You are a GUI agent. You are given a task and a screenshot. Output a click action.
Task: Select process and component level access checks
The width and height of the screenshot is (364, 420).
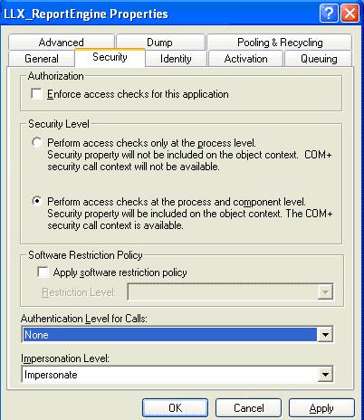coord(37,201)
